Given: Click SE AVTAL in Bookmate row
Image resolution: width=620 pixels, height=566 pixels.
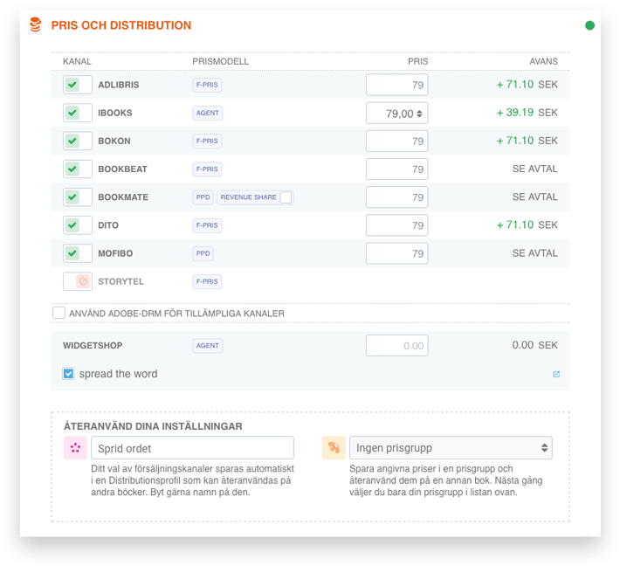Looking at the screenshot, I should (x=535, y=197).
